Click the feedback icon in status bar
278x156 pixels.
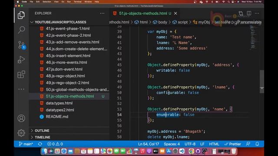click(248, 144)
